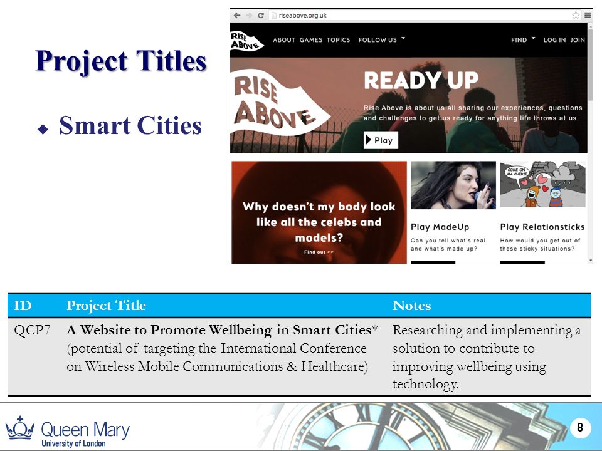Open the body image article tile
Viewport: 602px width, 451px height.
(319, 212)
